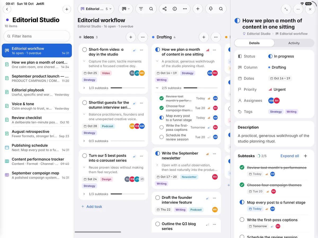Expand description of Write the September newsletter
Image resolution: width=318 pixels, height=238 pixels.
157,165
